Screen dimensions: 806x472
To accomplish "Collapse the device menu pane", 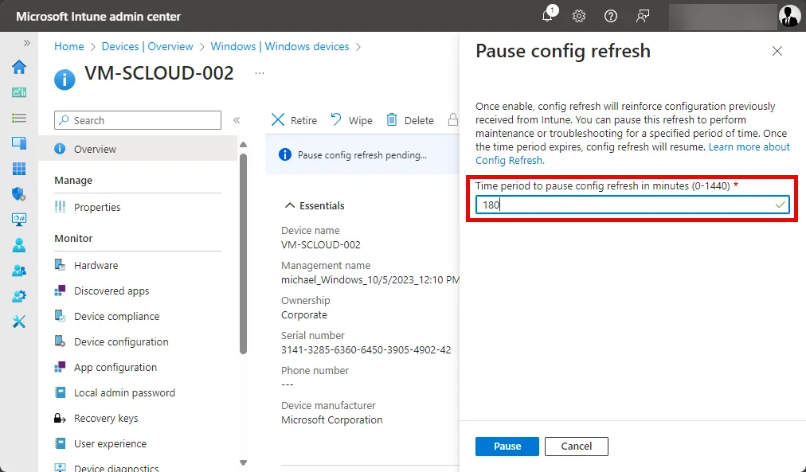I will tap(237, 120).
